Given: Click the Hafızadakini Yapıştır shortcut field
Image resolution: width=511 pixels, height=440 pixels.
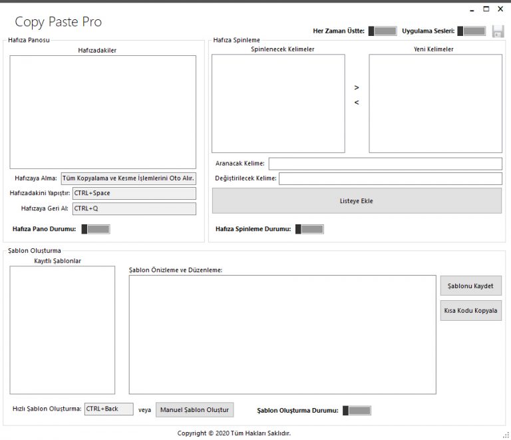Looking at the screenshot, I should 134,193.
